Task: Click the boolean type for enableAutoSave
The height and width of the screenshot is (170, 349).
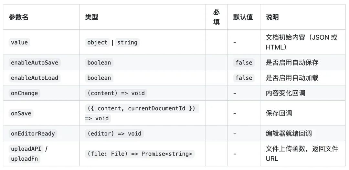Action: pyautogui.click(x=99, y=63)
